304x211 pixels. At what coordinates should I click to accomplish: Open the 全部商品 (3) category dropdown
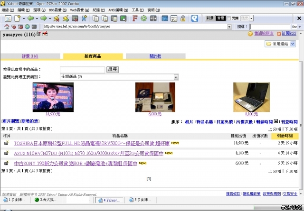pyautogui.click(x=176, y=77)
